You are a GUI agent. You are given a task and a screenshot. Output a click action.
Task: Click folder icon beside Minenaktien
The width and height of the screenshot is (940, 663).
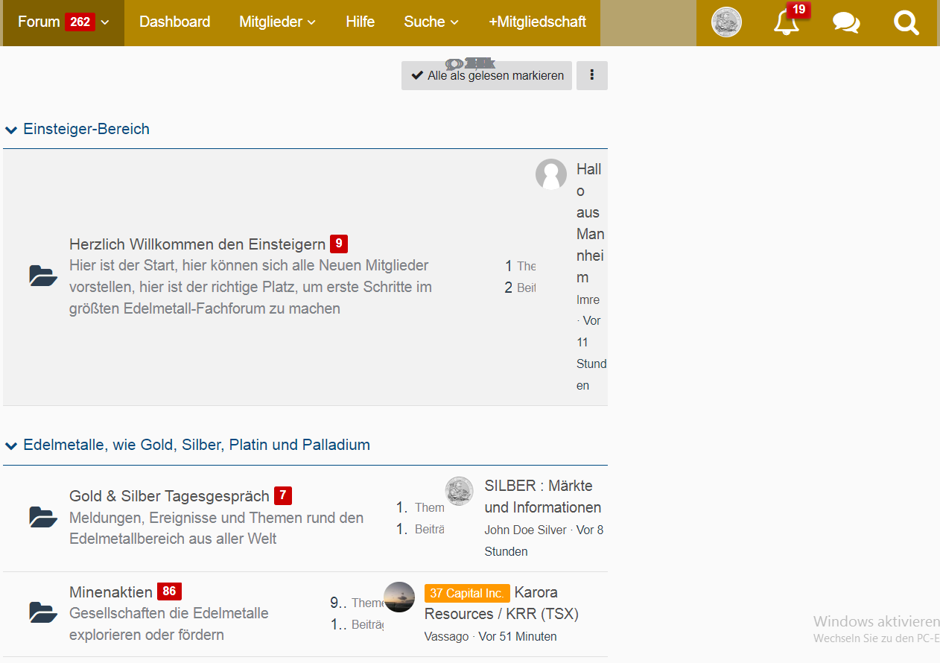point(43,612)
